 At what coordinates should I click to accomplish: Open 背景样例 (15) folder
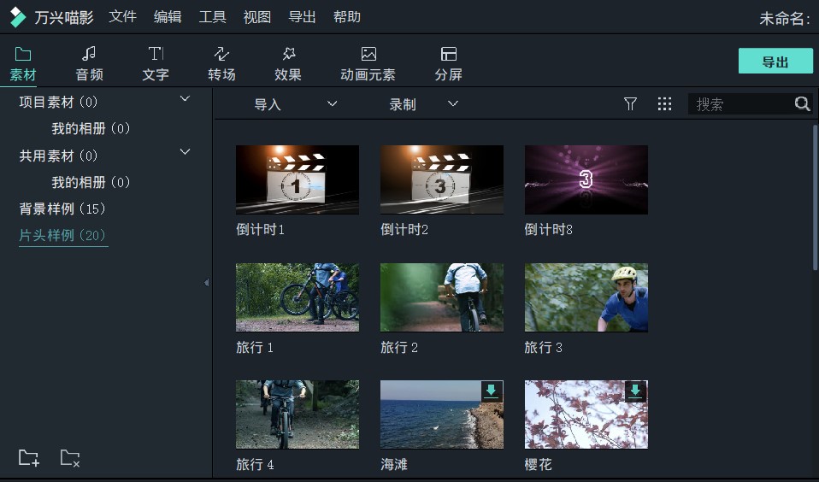tap(62, 209)
